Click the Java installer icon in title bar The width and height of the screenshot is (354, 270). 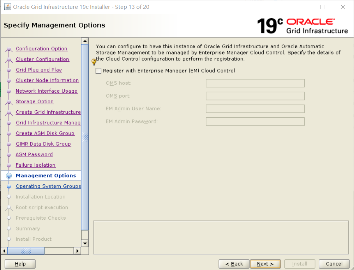(8, 7)
